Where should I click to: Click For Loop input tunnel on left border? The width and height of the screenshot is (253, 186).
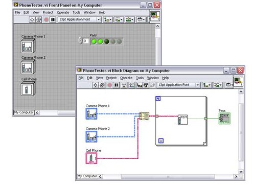point(157,116)
